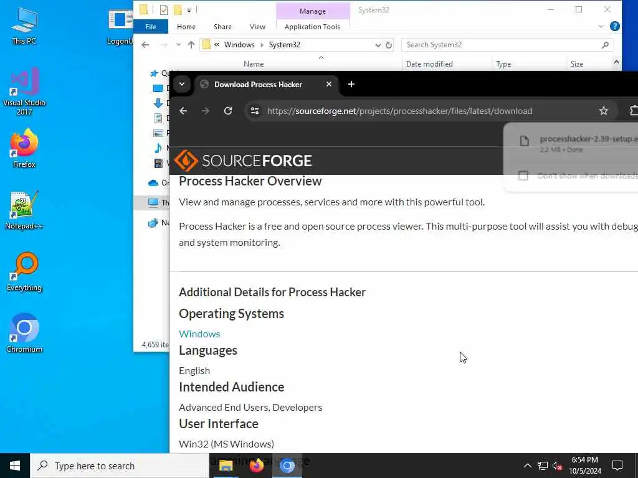Select Music note item in navigation pane
The image size is (638, 478).
pyautogui.click(x=158, y=148)
